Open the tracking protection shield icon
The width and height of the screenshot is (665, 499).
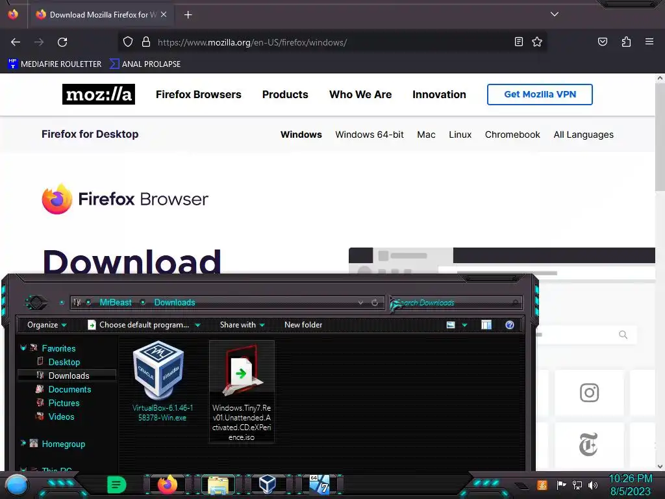click(x=128, y=42)
